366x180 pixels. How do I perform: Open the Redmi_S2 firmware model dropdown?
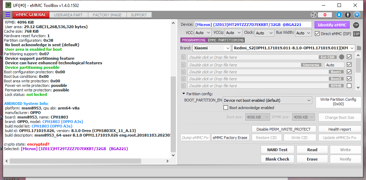tap(294, 48)
